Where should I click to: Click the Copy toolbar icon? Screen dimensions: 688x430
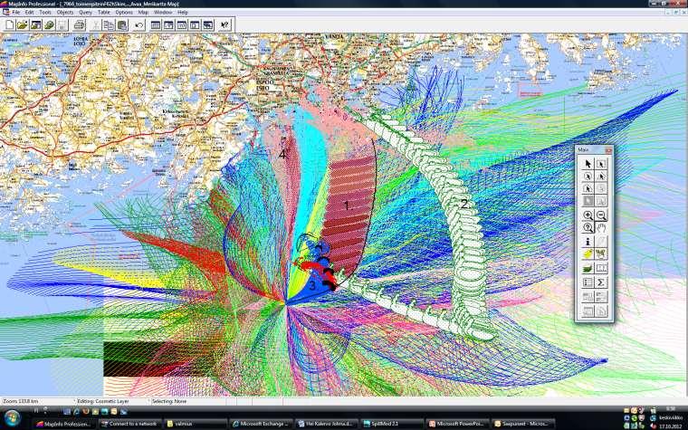pyautogui.click(x=109, y=24)
